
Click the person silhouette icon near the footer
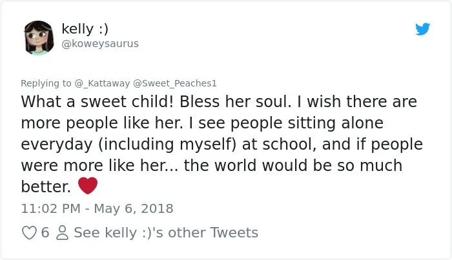(62, 233)
